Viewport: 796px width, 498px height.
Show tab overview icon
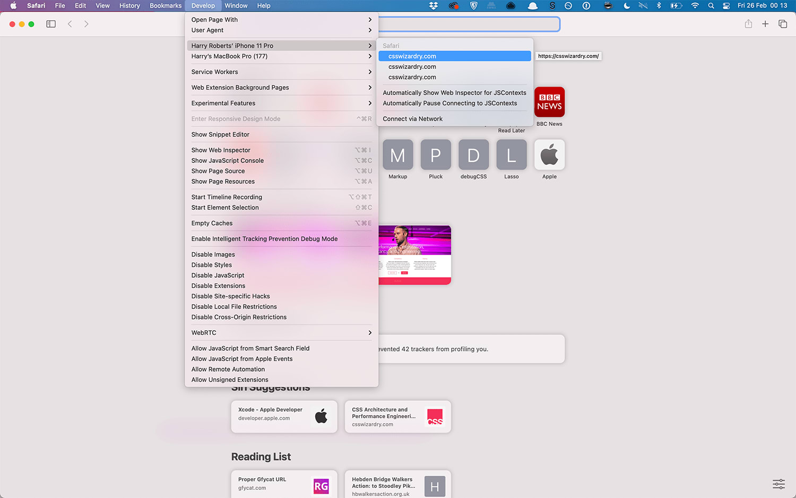783,24
